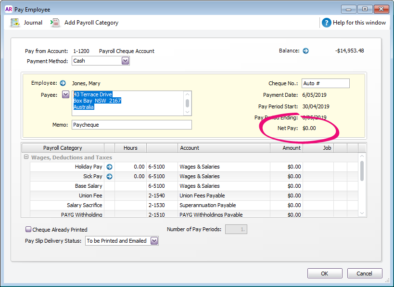Click the Payroll Category column header

point(63,148)
